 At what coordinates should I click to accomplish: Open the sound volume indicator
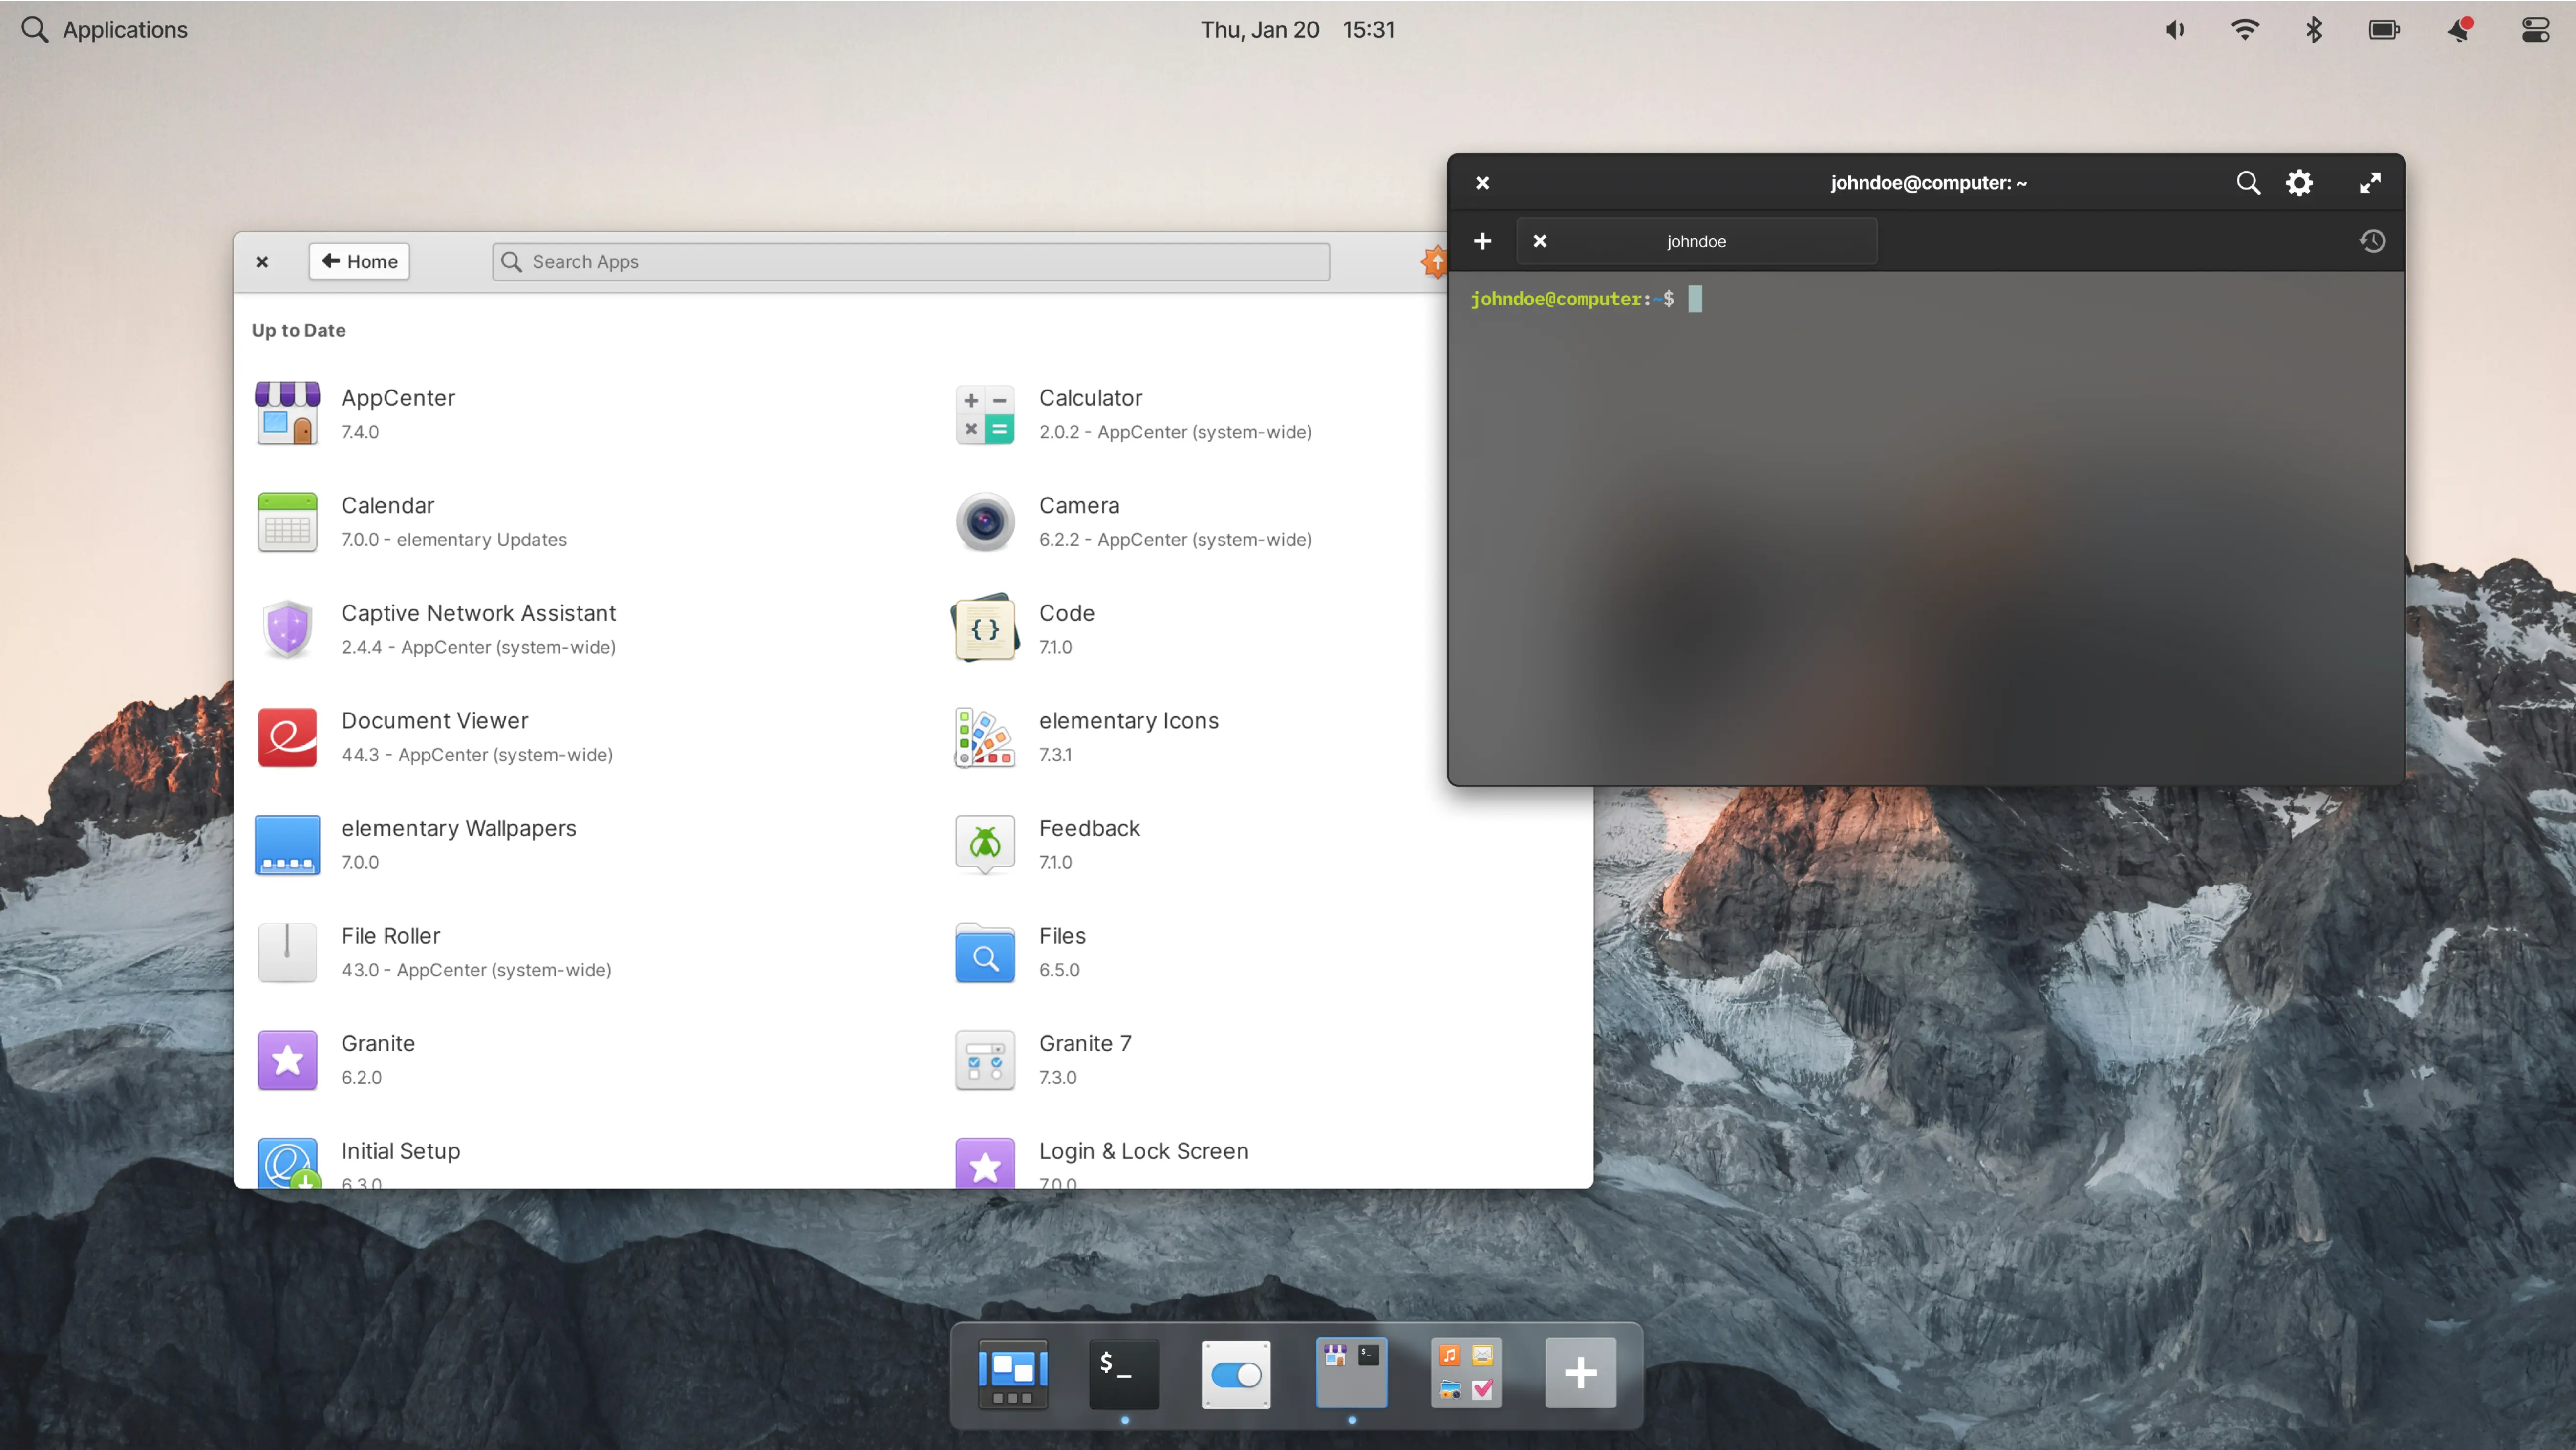pyautogui.click(x=2174, y=30)
